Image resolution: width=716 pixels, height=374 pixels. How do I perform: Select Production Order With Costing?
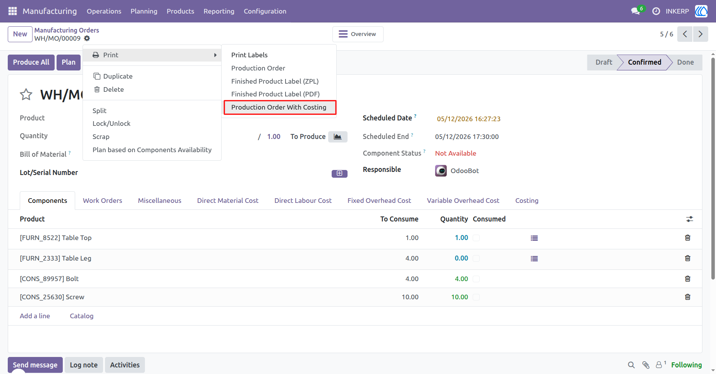pyautogui.click(x=280, y=107)
